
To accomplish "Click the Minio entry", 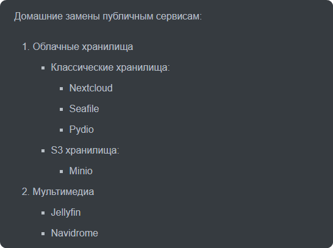I will (81, 171).
